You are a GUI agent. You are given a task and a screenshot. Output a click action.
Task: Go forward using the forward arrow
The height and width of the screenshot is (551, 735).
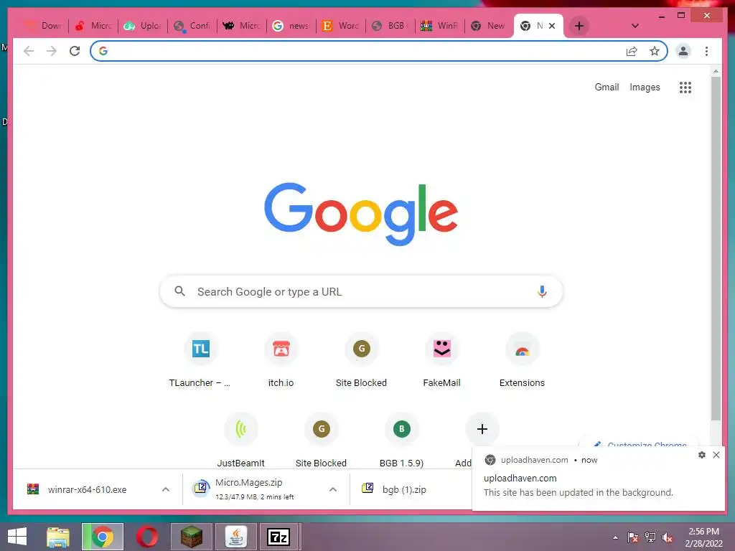(52, 51)
